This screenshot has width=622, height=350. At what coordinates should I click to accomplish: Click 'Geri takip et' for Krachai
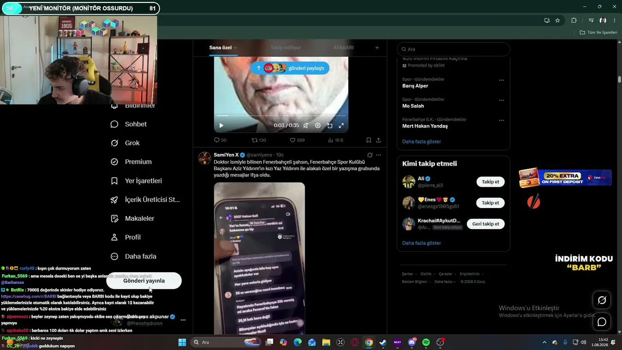point(485,224)
